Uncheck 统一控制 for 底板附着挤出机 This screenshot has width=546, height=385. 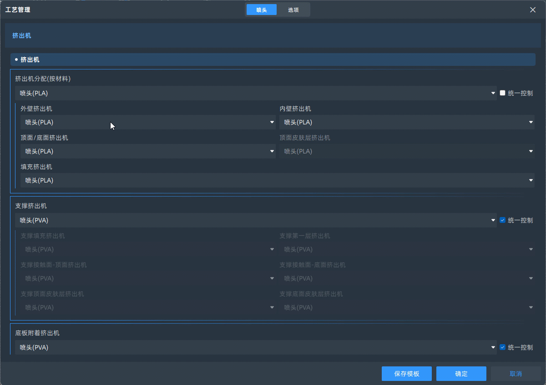click(x=502, y=347)
